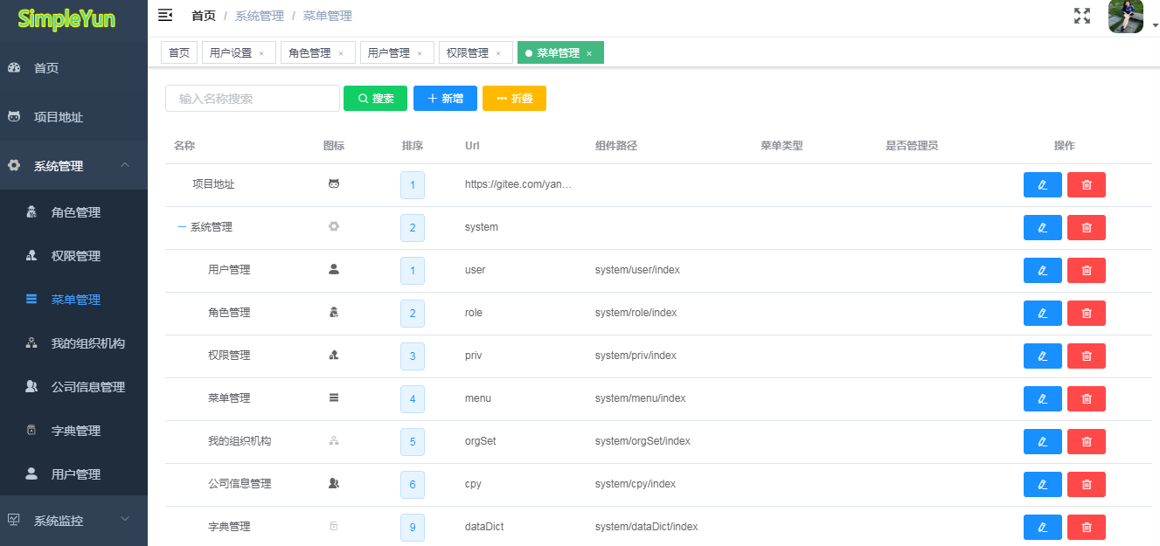
Task: Delete the priv row
Action: pos(1087,356)
